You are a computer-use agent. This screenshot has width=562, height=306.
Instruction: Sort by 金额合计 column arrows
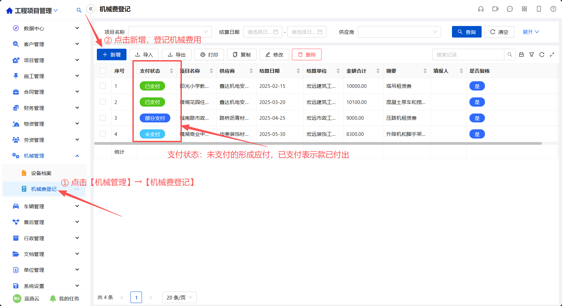coord(378,71)
